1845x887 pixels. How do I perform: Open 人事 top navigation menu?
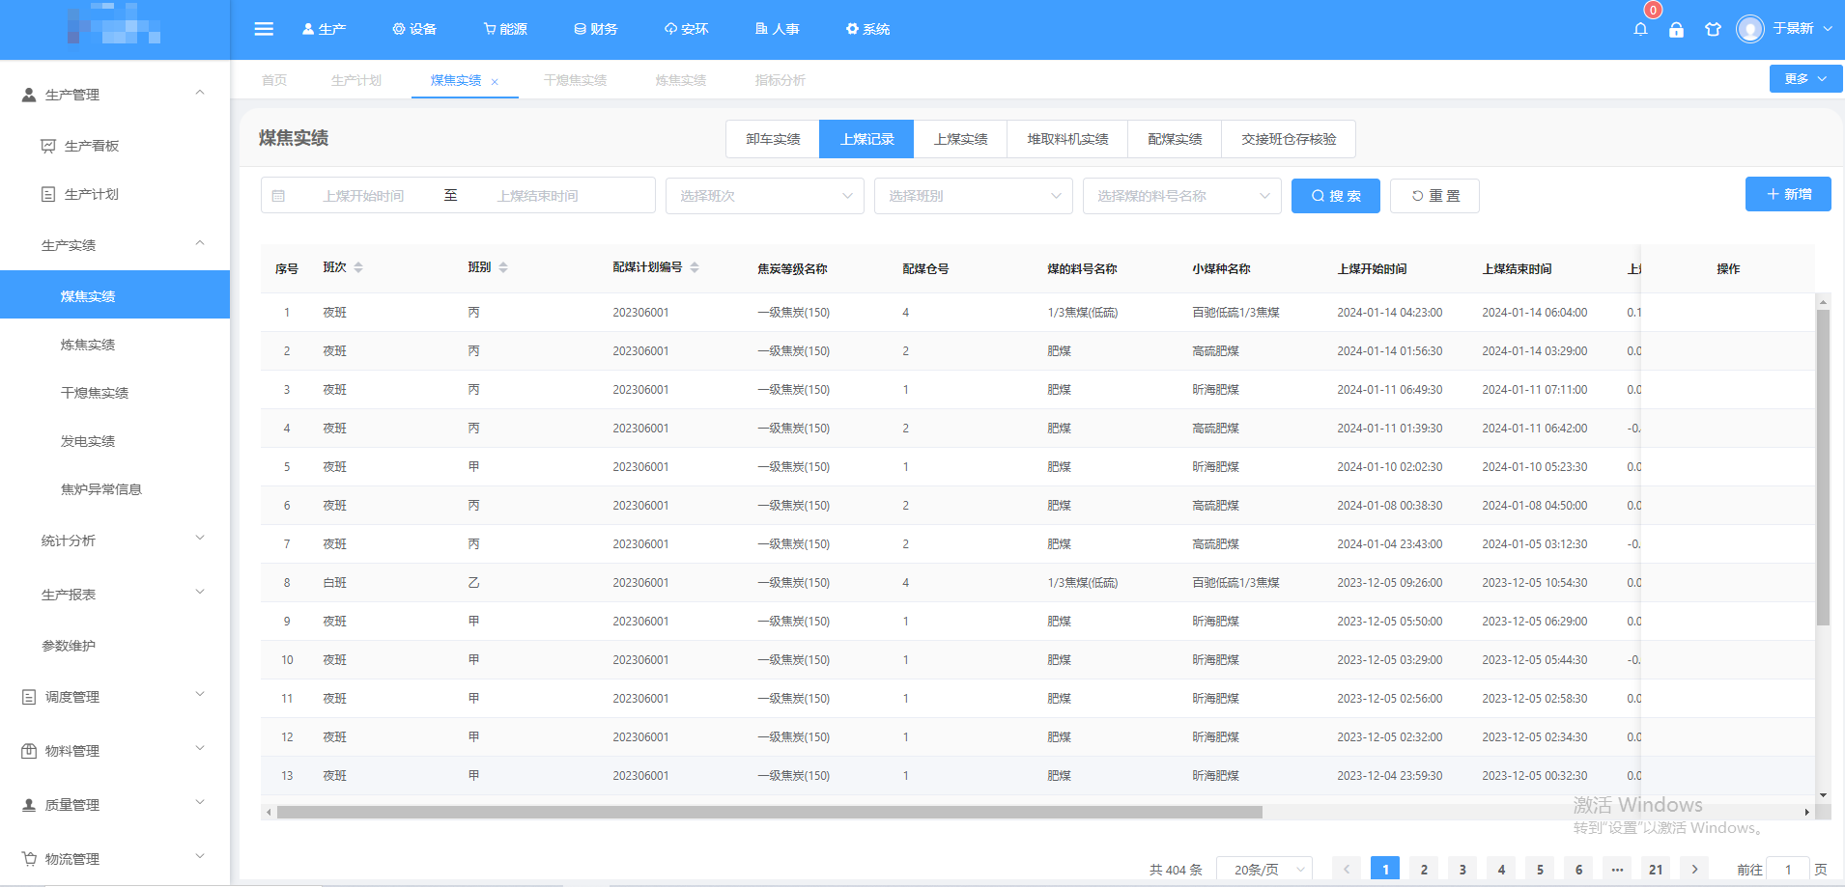pyautogui.click(x=777, y=29)
